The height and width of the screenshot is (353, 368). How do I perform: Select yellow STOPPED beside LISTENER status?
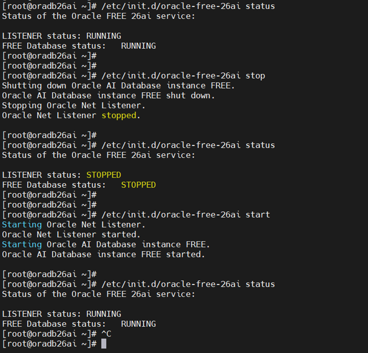(x=104, y=175)
